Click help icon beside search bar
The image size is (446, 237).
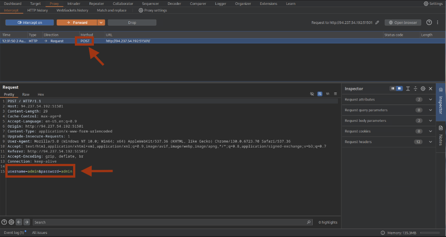(4, 222)
